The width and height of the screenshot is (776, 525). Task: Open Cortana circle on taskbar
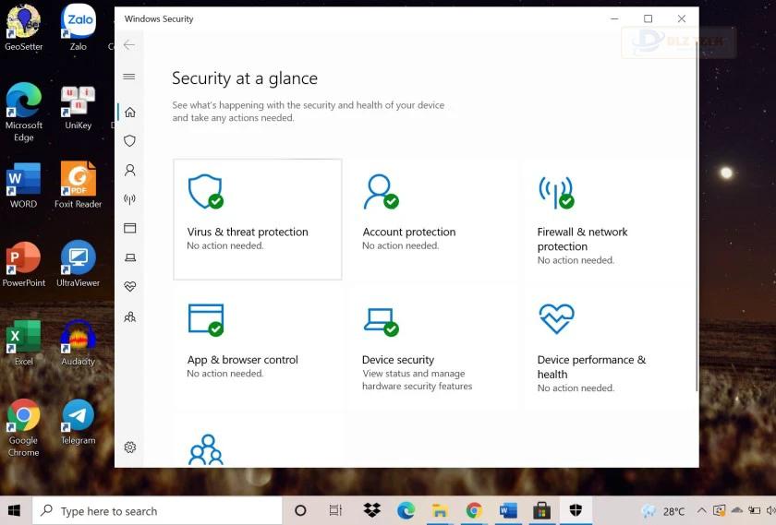click(x=300, y=510)
